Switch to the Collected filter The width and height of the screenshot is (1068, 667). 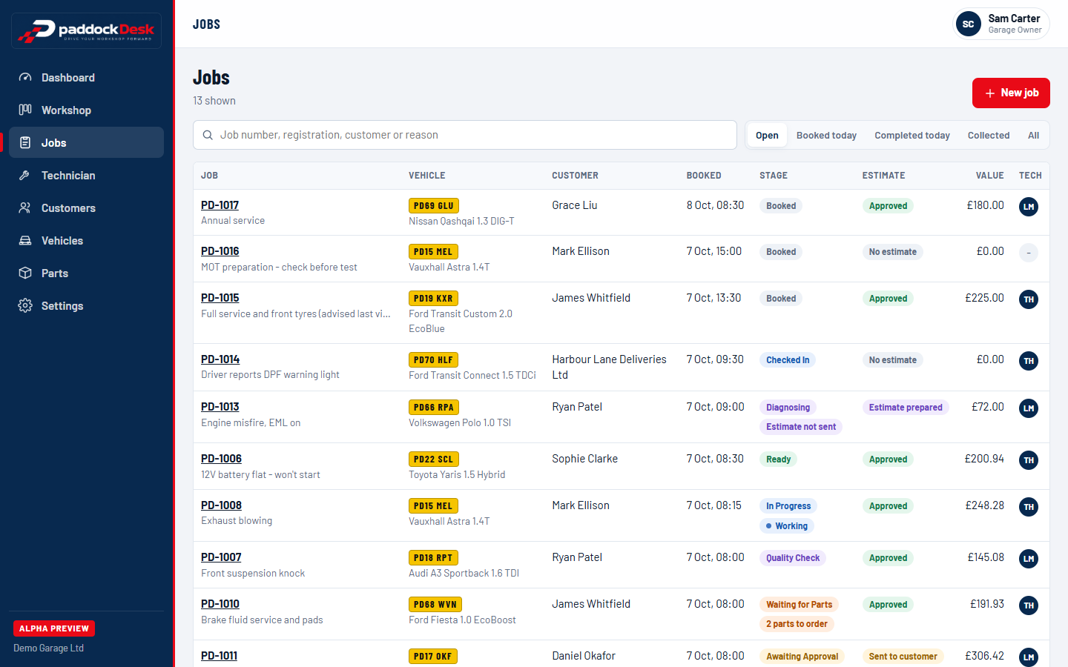989,136
